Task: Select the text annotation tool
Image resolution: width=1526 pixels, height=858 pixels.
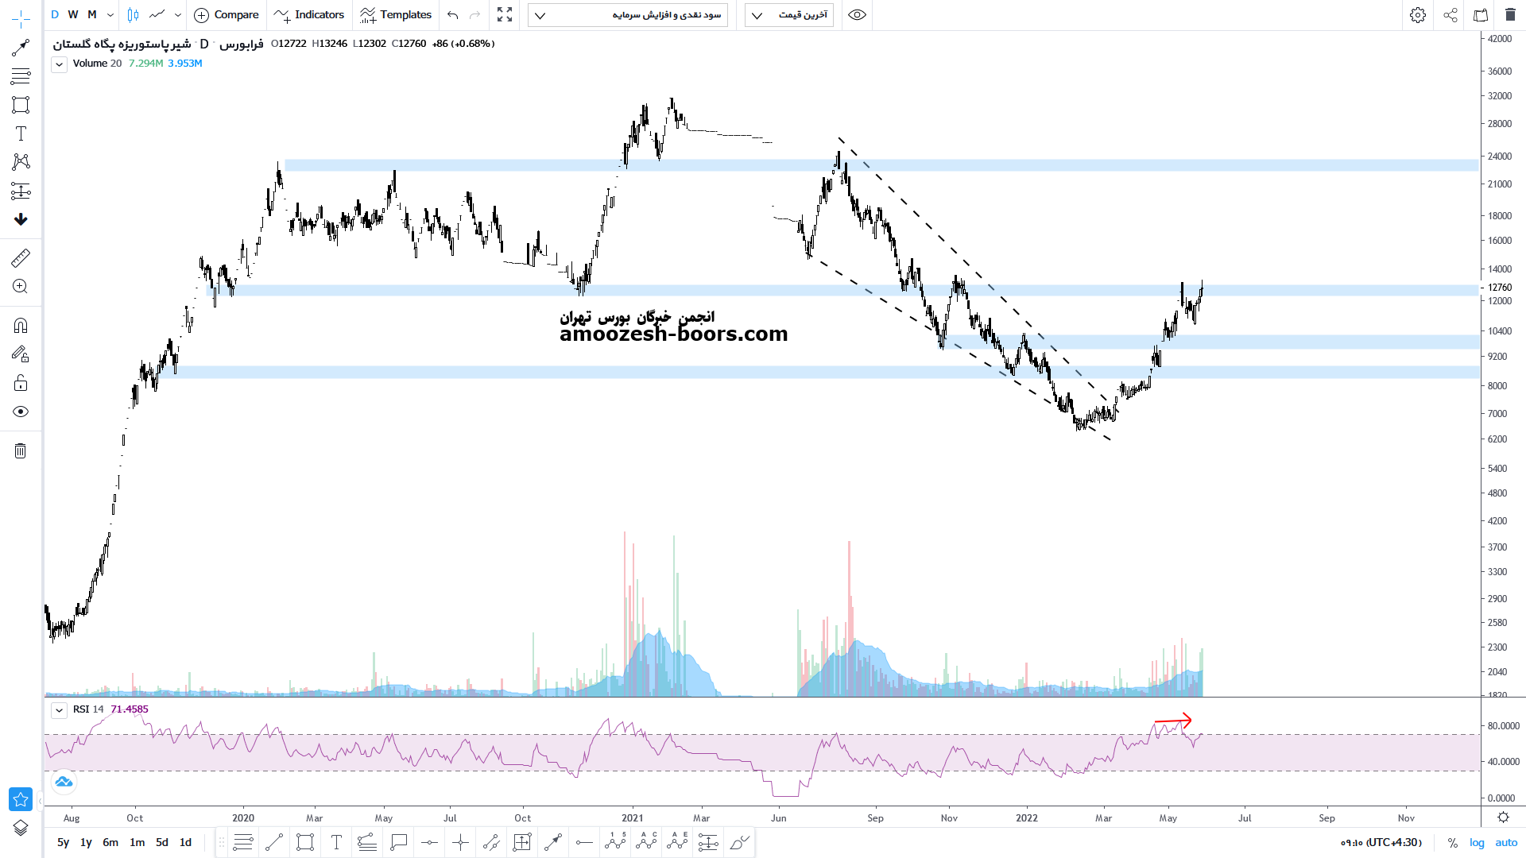Action: point(21,133)
